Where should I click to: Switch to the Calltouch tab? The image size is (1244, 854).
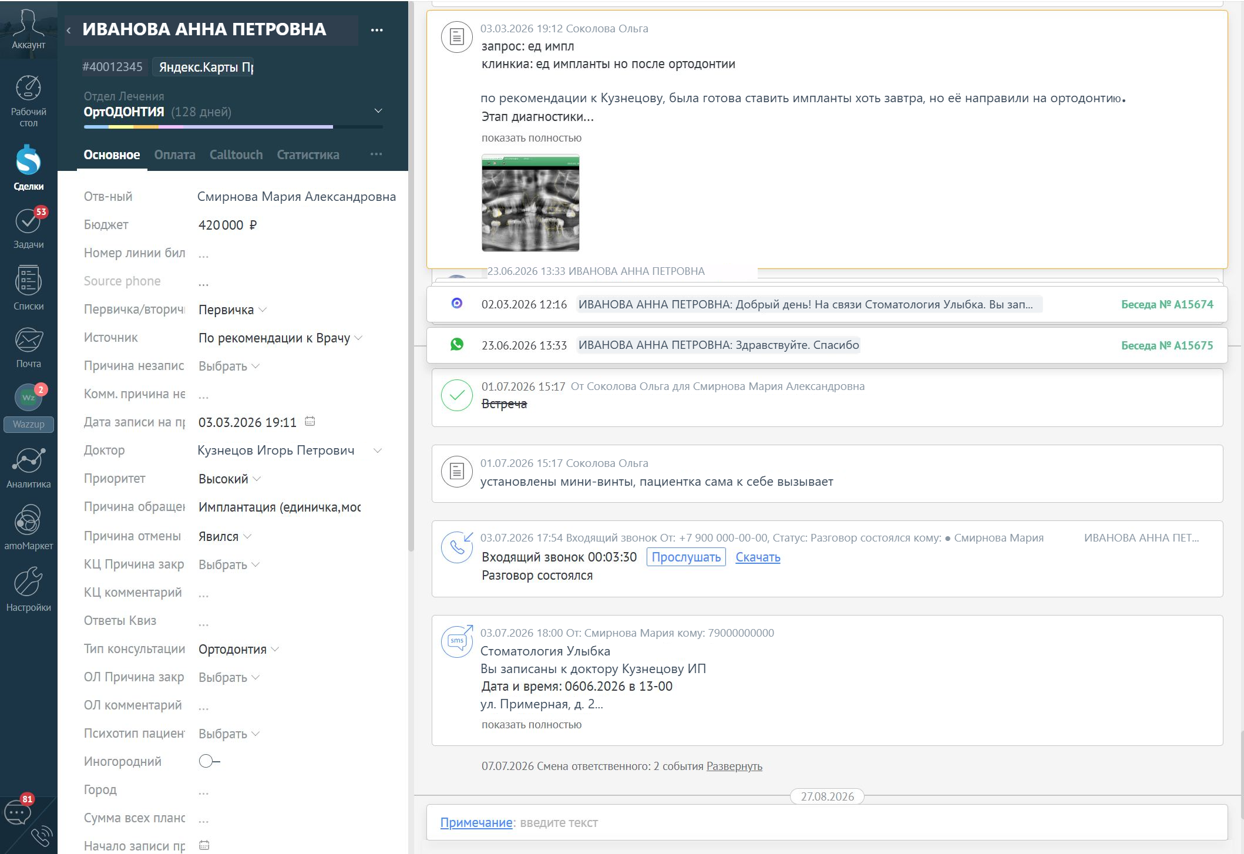pos(236,154)
